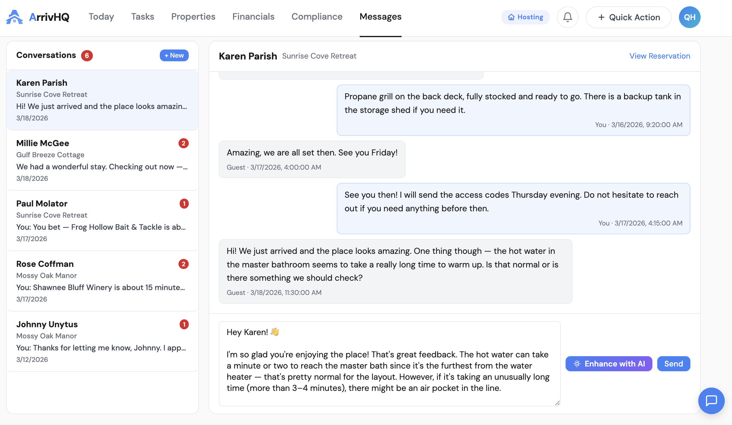
Task: Start a new conversation with + New
Action: point(174,56)
